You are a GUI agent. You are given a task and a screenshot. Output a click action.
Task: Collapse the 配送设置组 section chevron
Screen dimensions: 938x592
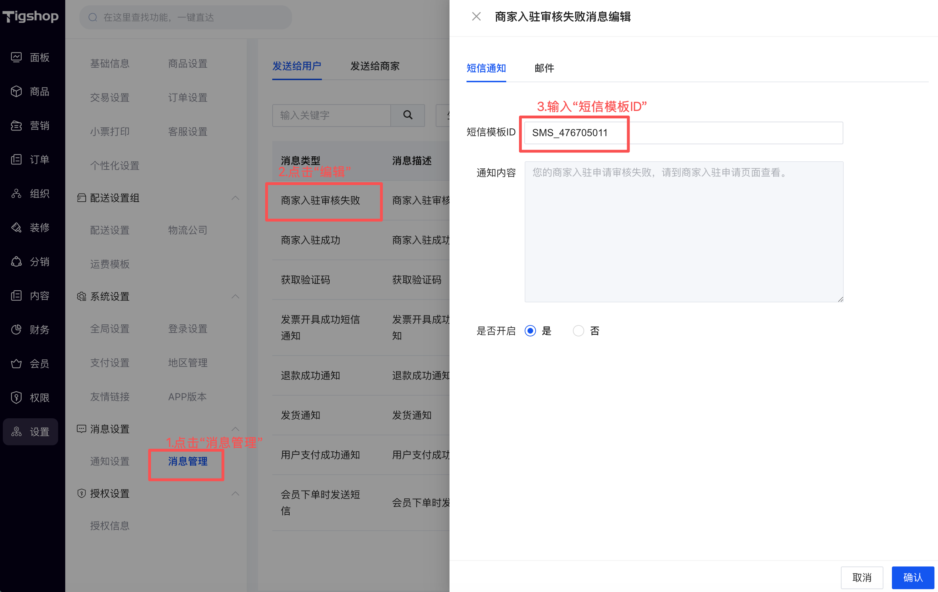tap(235, 198)
